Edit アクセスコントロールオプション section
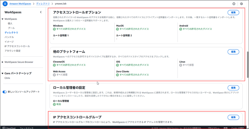Screen dimensions: 249x129 coord(233,12)
